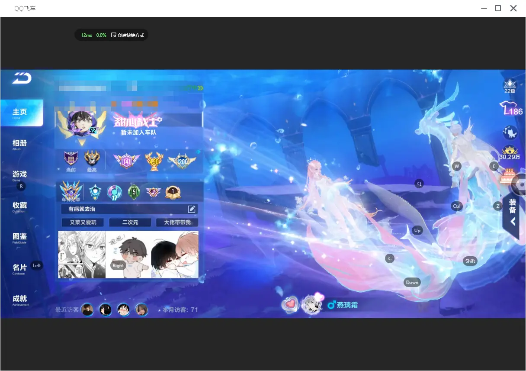Select the 名片 Cardcase tab

19,269
